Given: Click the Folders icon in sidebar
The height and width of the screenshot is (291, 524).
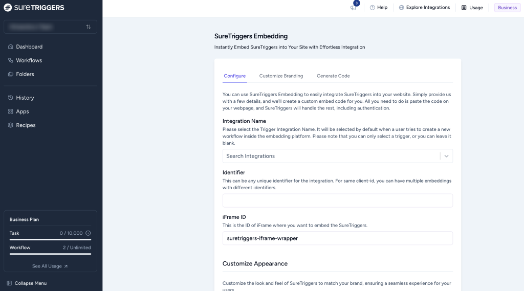Looking at the screenshot, I should (11, 74).
